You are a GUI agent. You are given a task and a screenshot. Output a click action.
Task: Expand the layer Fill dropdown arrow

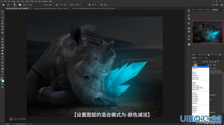point(217,68)
